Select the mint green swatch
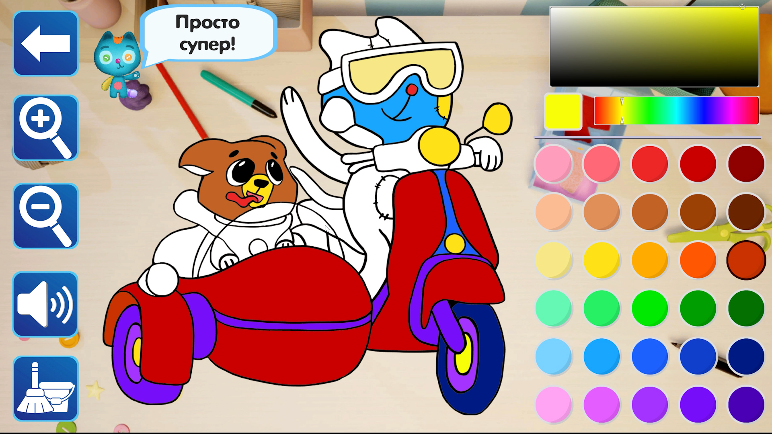Viewport: 772px width, 434px height. (x=553, y=308)
